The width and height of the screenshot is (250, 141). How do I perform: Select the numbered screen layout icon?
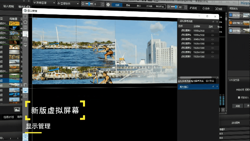25,39
